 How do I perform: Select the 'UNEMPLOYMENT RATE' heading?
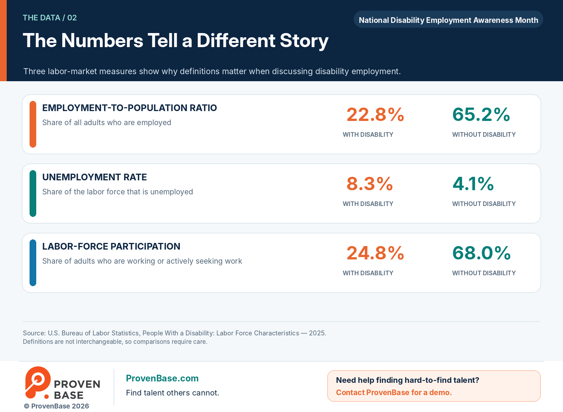pos(95,177)
